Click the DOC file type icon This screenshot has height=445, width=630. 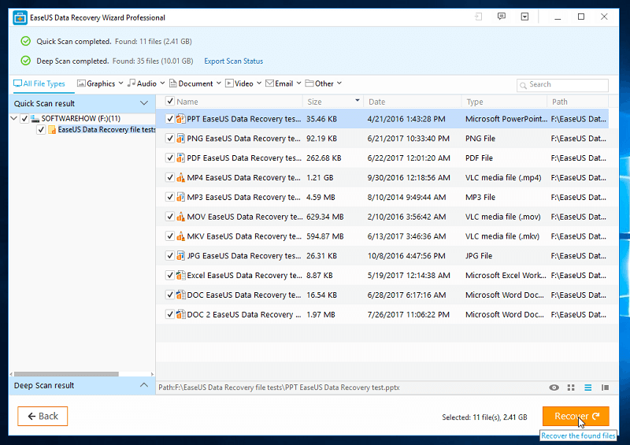click(x=181, y=295)
